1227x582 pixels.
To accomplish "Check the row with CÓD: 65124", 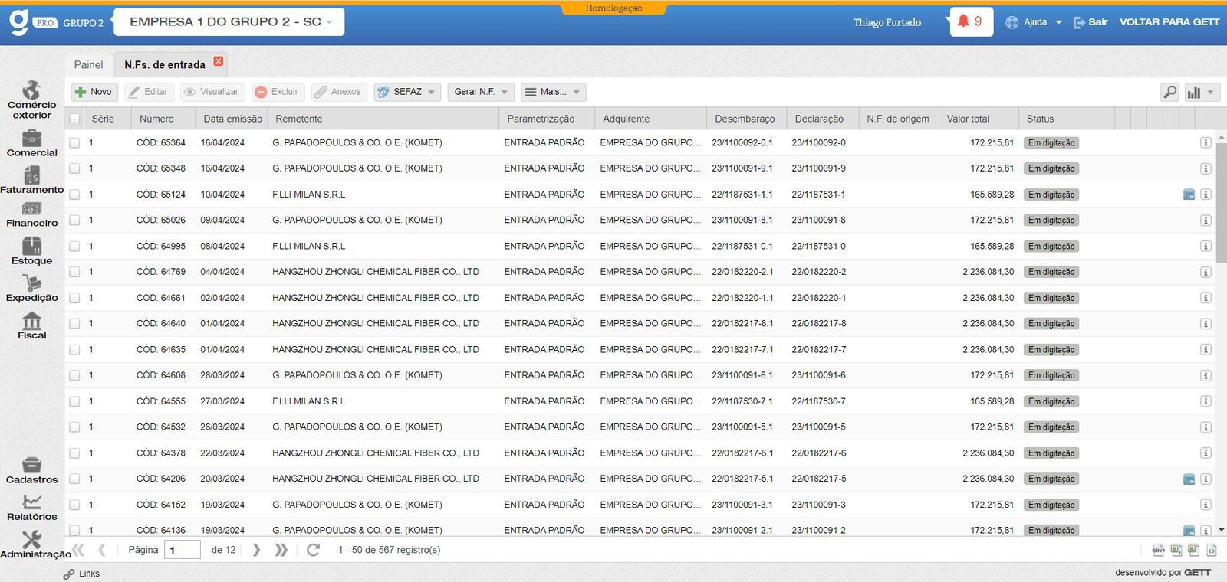I will [74, 195].
